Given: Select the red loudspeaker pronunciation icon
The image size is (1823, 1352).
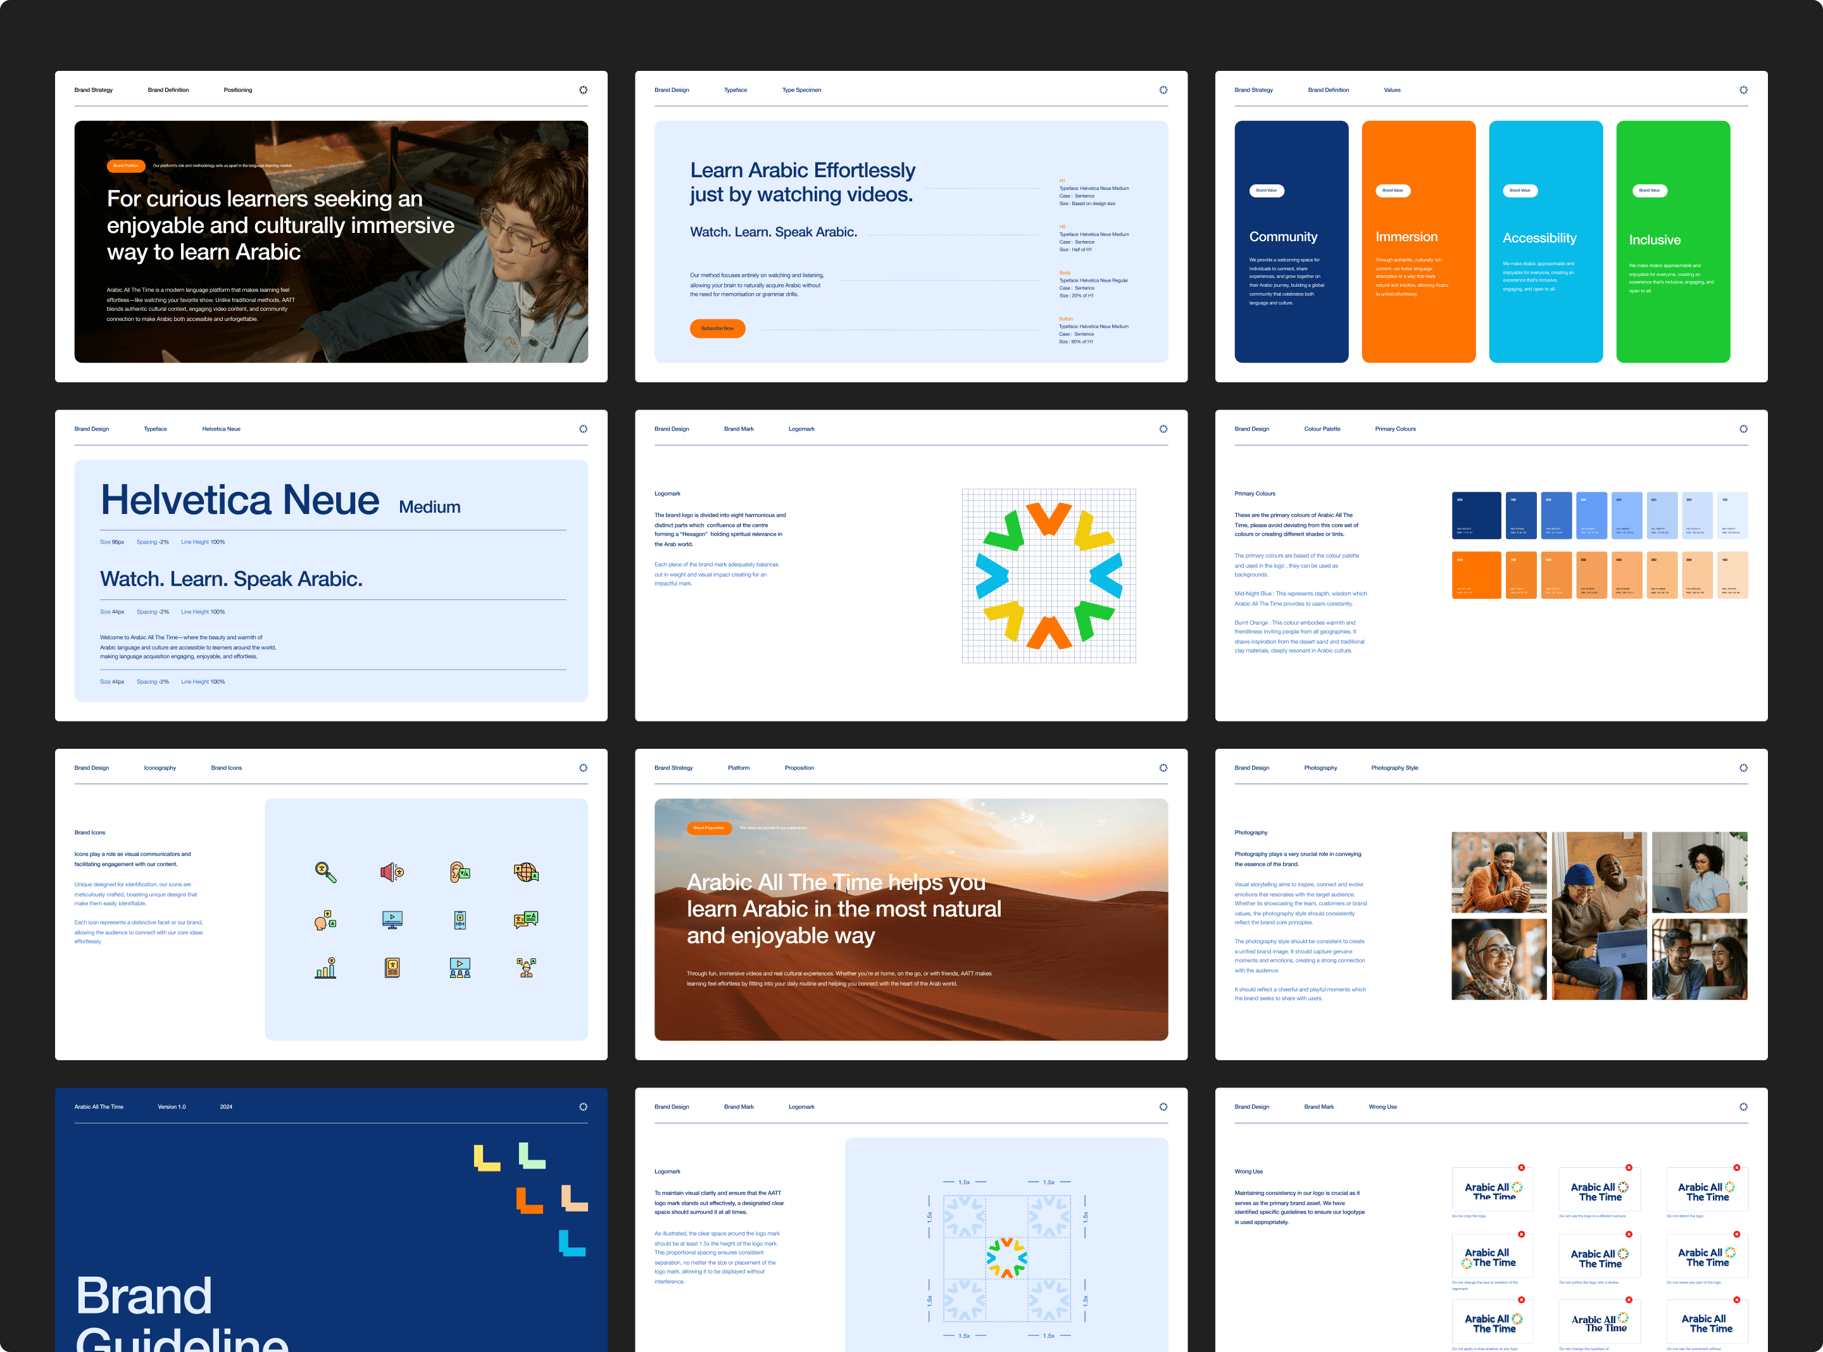Looking at the screenshot, I should point(392,872).
